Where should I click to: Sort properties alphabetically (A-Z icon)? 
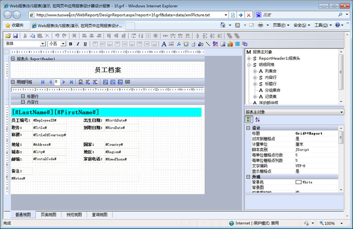click(257, 119)
